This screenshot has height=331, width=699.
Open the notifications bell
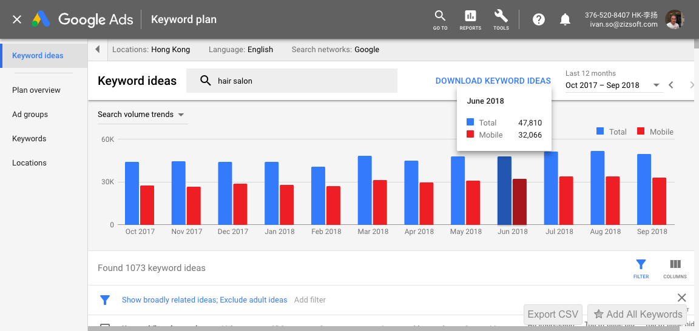point(565,19)
